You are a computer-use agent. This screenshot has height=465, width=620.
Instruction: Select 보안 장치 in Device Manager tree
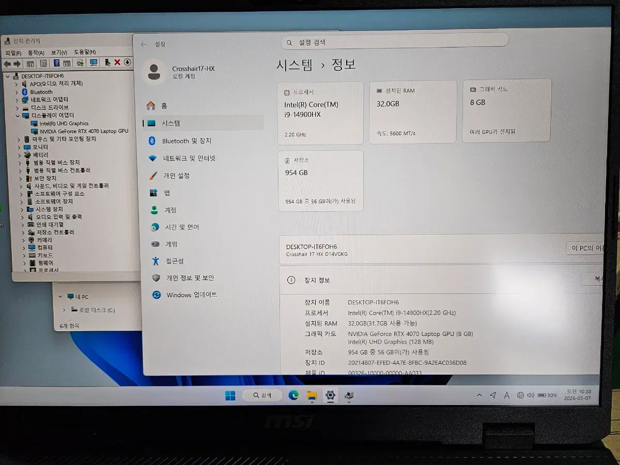pyautogui.click(x=45, y=178)
